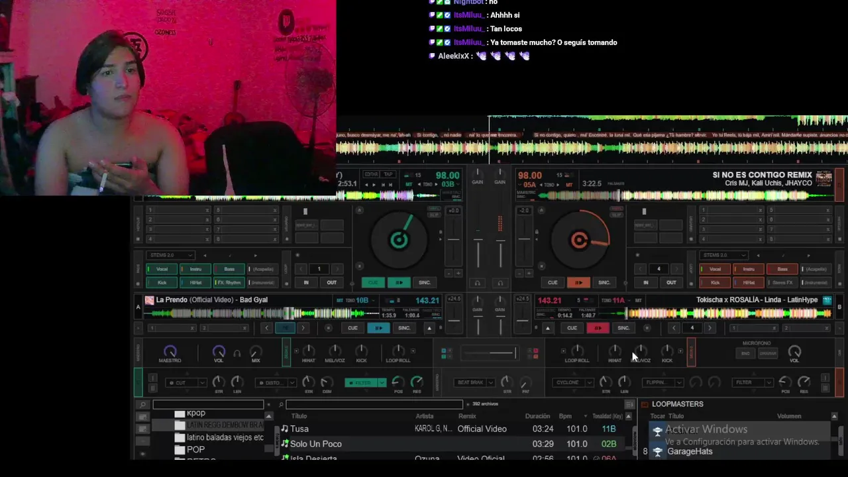The image size is (848, 477).
Task: Toggle the HiHat stem on left deck
Action: click(x=195, y=282)
